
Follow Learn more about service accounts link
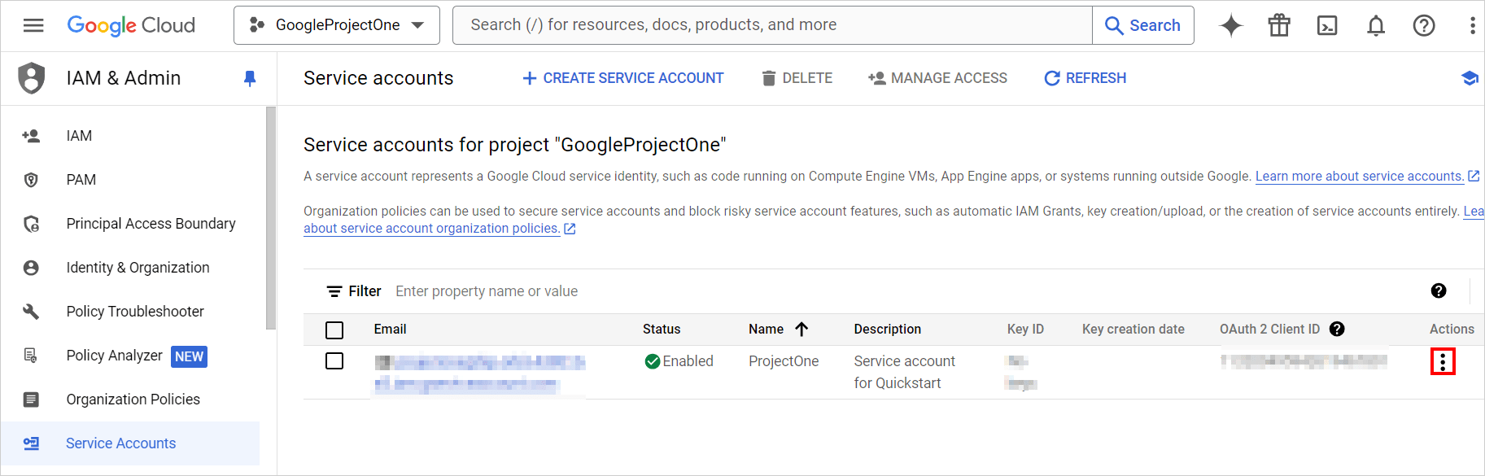(1360, 177)
